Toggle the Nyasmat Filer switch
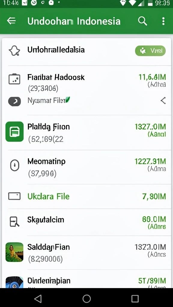The height and width of the screenshot is (307, 173). [14, 101]
